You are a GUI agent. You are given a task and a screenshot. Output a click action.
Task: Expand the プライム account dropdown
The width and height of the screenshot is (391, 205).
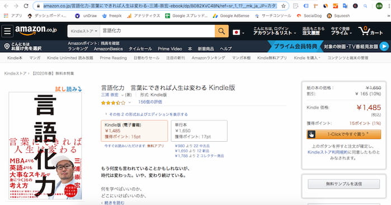click(341, 31)
